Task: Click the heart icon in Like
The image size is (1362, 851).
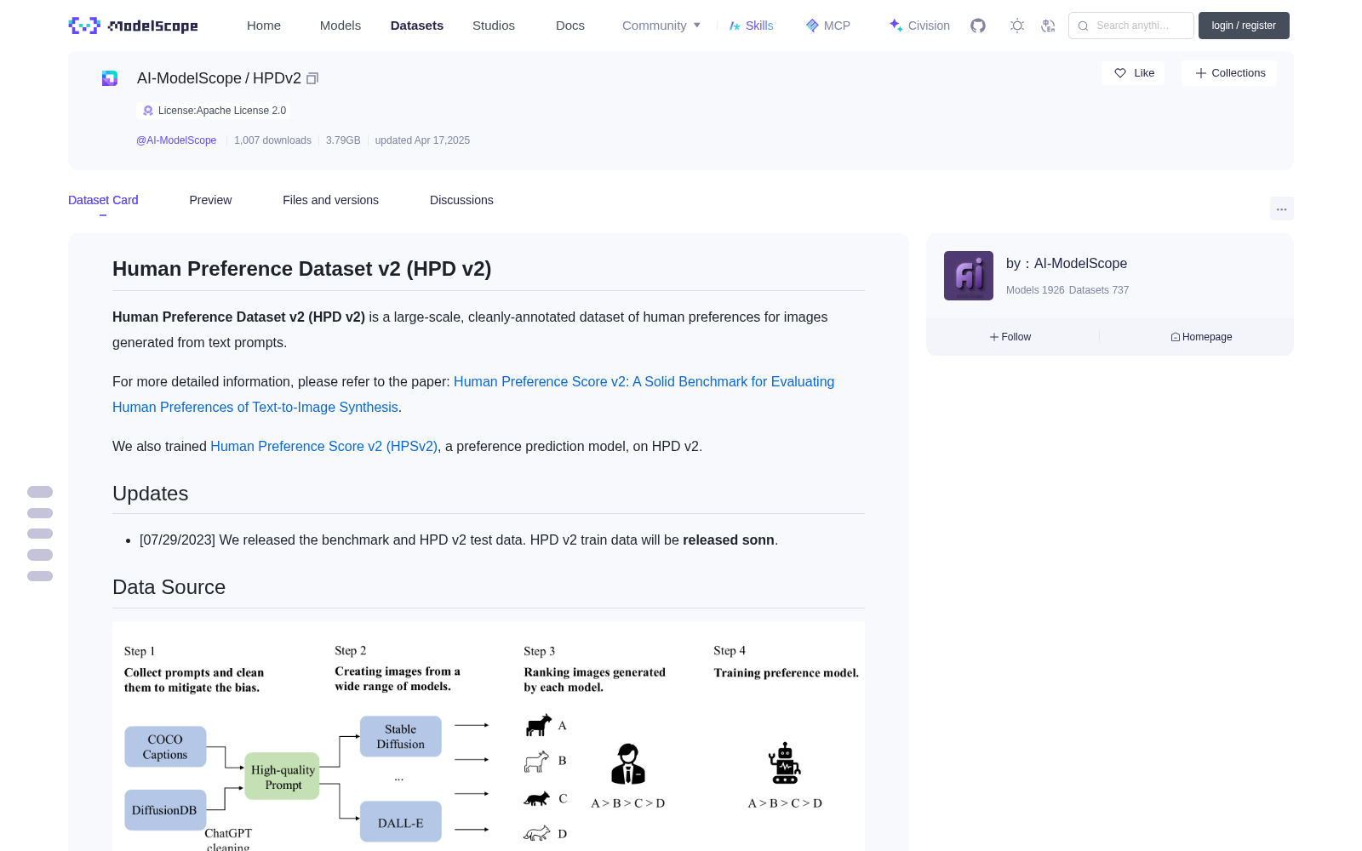Action: point(1120,73)
